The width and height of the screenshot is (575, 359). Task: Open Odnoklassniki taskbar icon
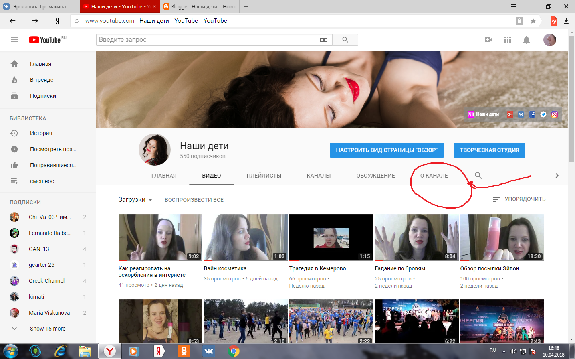point(184,351)
